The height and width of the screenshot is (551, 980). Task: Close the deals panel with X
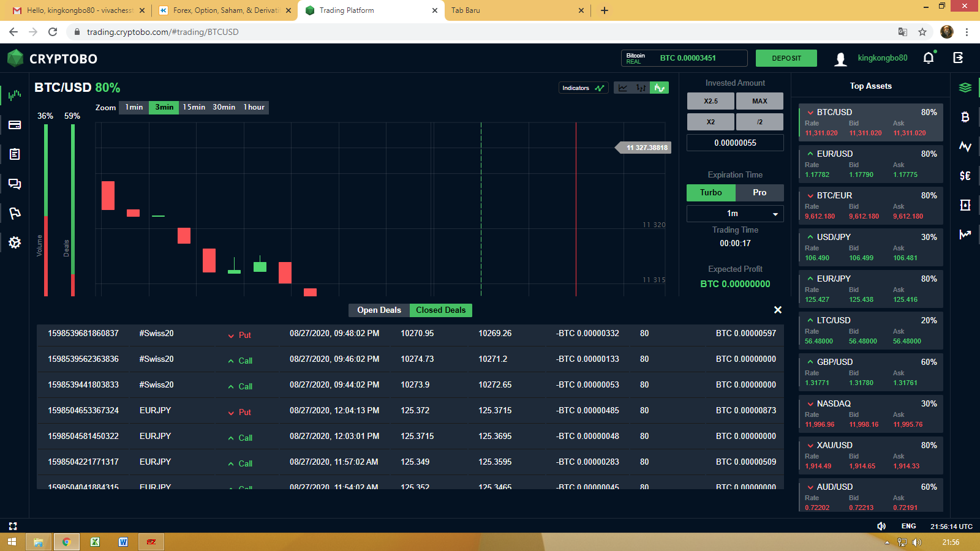(778, 310)
